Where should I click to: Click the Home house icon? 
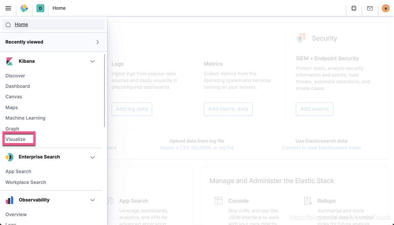[8, 24]
